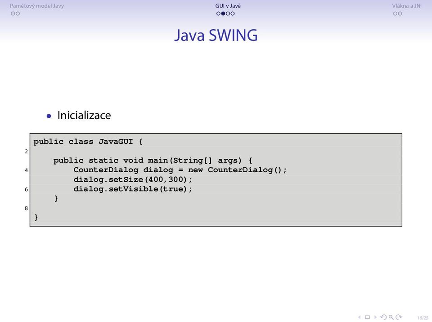Jump to the GUI v Javě section
432x322 pixels.
click(228, 6)
